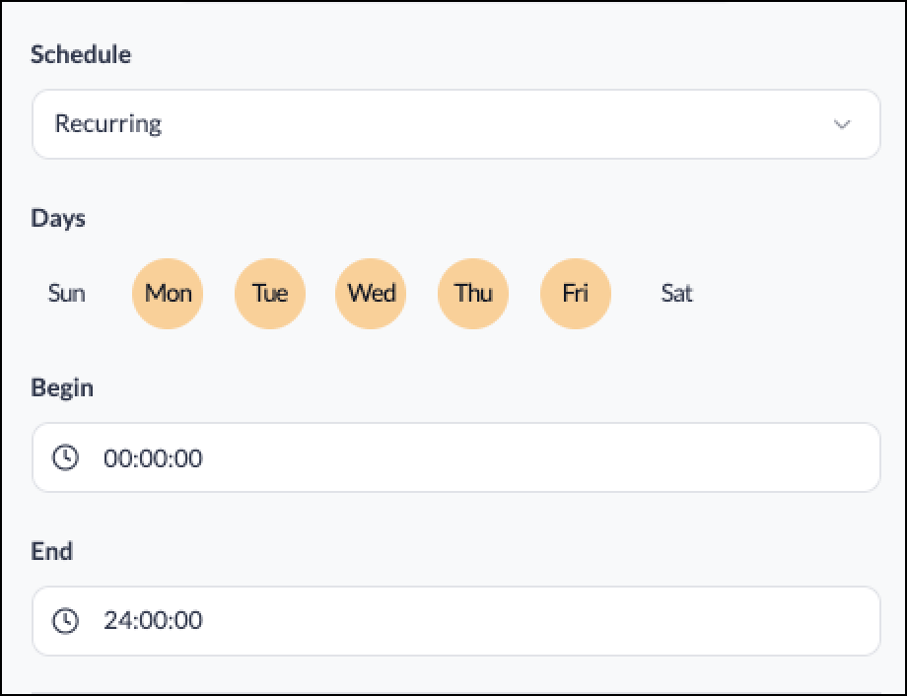Screen dimensions: 907x696
Task: Click the clock icon in End field
Action: [x=65, y=621]
